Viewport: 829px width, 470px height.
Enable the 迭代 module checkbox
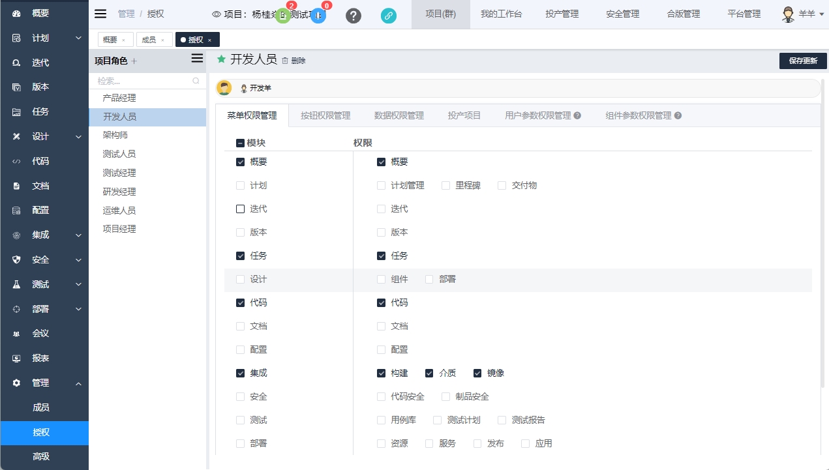point(241,209)
